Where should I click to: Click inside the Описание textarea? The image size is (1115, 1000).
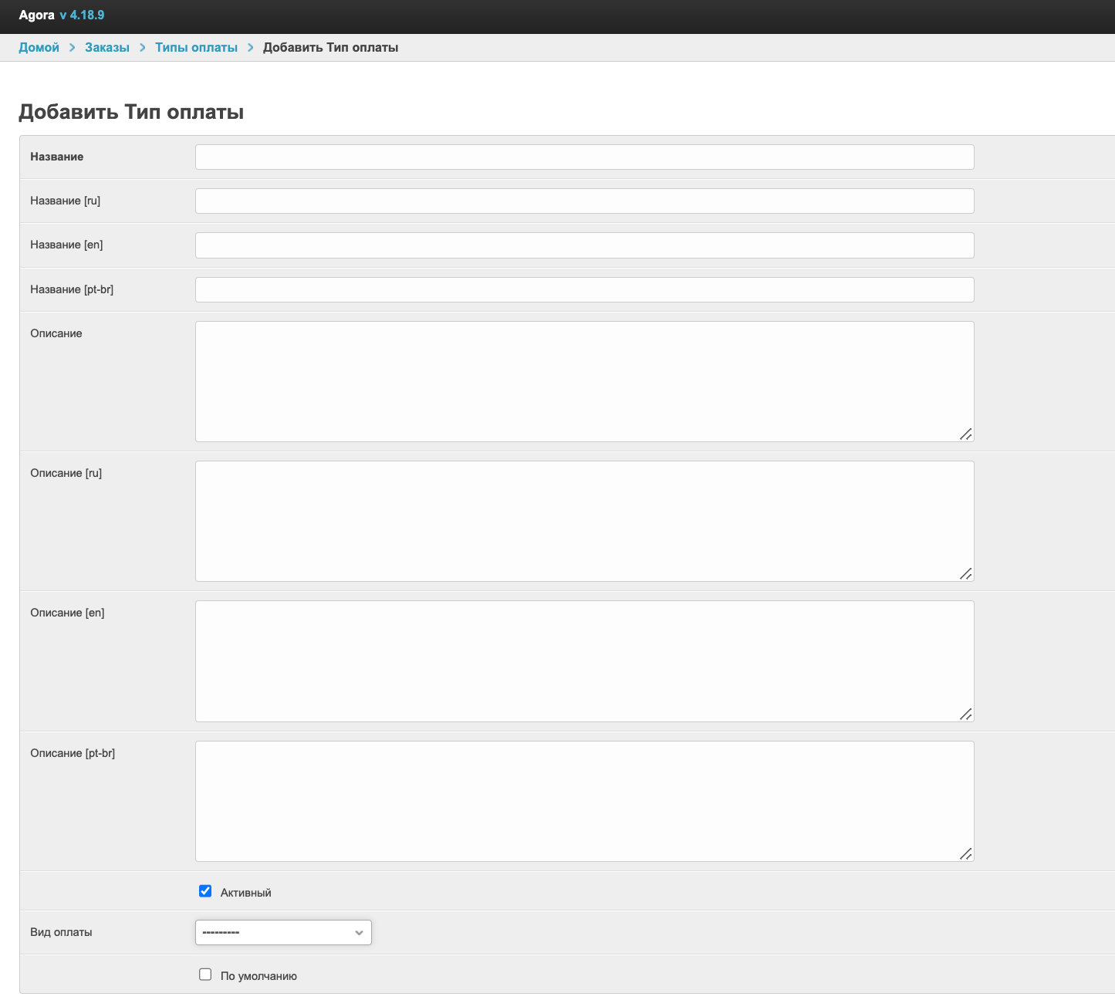click(584, 381)
